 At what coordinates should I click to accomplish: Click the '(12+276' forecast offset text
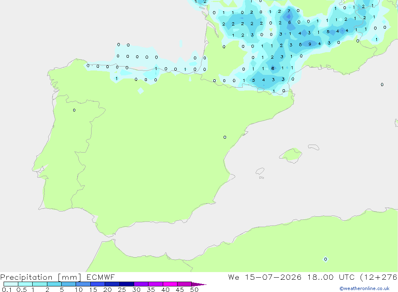(378, 277)
